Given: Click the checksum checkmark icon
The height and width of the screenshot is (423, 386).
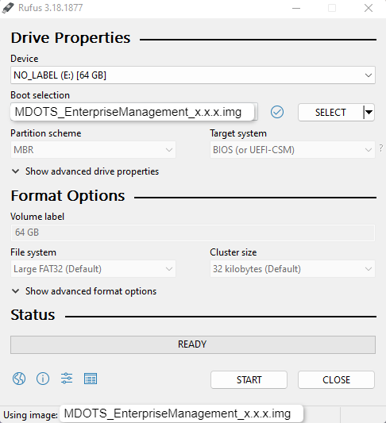Looking at the screenshot, I should click(x=277, y=112).
